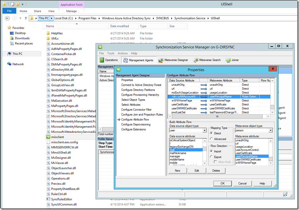This screenshot has height=210, width=299.
Task: Open Configure Extensions page
Action: click(134, 129)
